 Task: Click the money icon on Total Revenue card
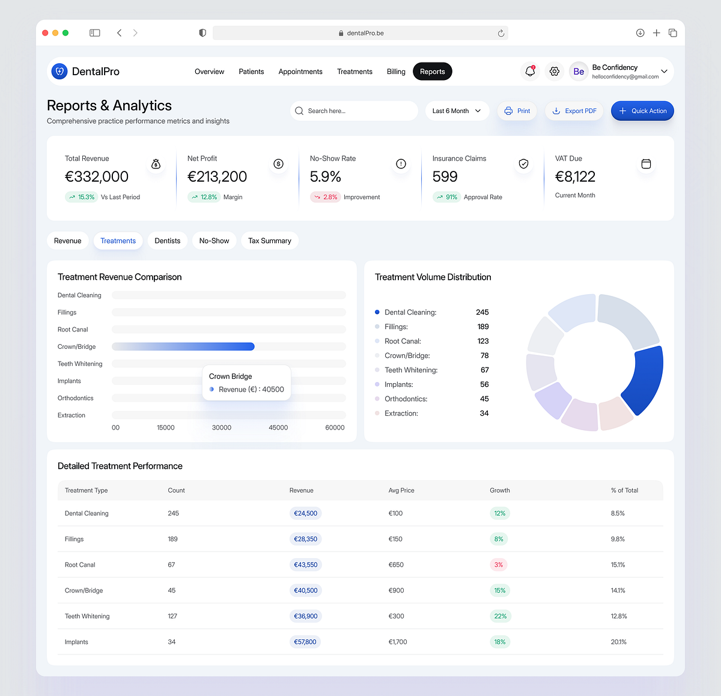click(x=156, y=163)
